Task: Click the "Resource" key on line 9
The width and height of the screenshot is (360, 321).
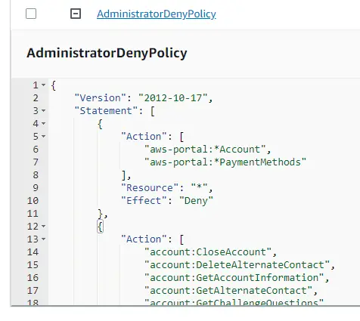Action: [150, 188]
